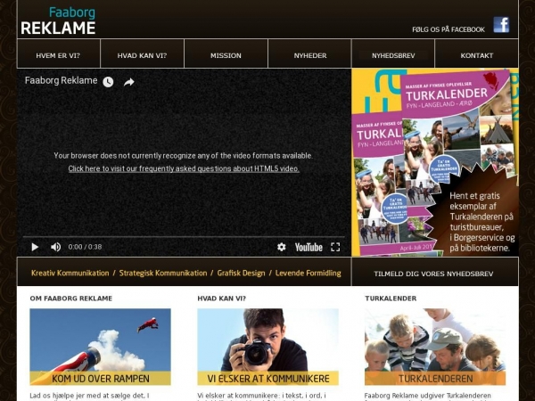Click the video progress bar
The width and height of the screenshot is (535, 401).
click(x=184, y=237)
